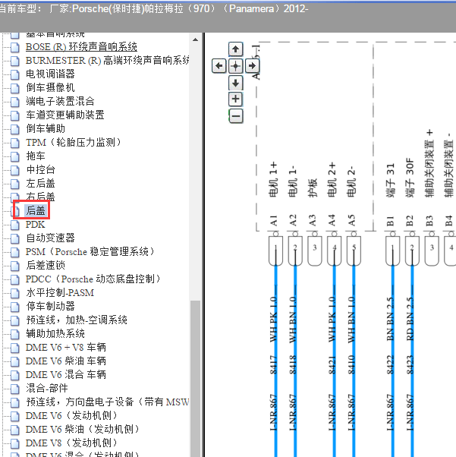Click document icon beside 倒车辅助
456x457 pixels.
(15, 129)
